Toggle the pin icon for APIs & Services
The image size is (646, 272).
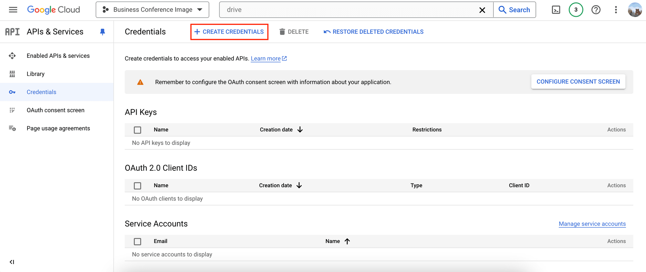point(102,32)
